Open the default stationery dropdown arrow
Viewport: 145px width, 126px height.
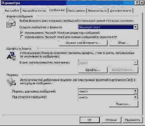[x=136, y=63]
